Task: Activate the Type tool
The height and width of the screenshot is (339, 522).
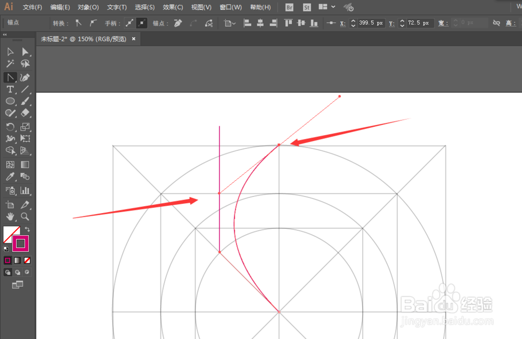Action: (10, 89)
